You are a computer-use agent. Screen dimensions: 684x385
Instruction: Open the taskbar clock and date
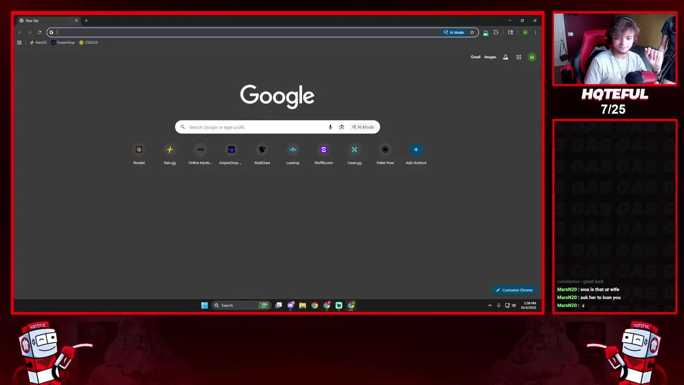coord(530,305)
